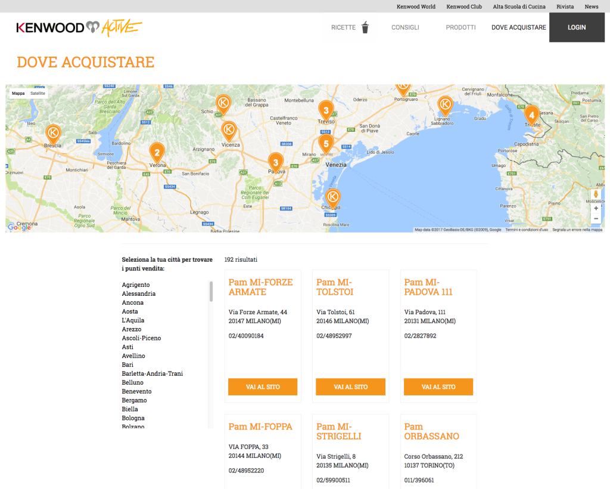The height and width of the screenshot is (489, 610).
Task: Click the Verona cluster marker numbered 2
Action: (157, 153)
